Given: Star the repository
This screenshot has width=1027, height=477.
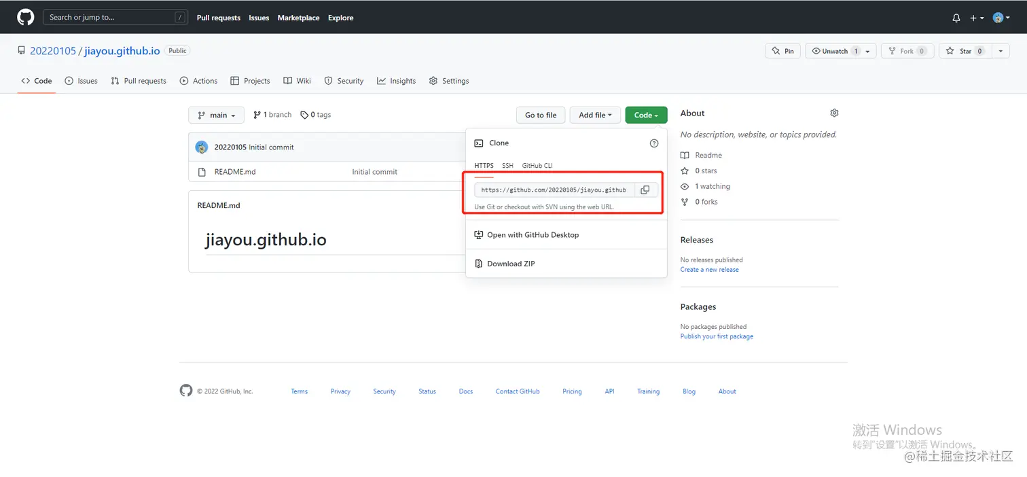Looking at the screenshot, I should pyautogui.click(x=965, y=51).
